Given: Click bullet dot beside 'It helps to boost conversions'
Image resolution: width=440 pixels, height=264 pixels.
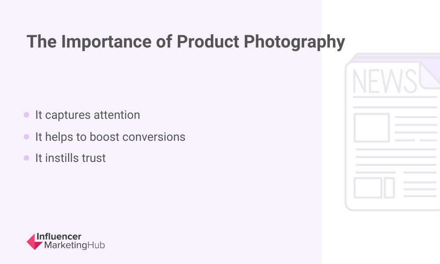Looking at the screenshot, I should 26,137.
